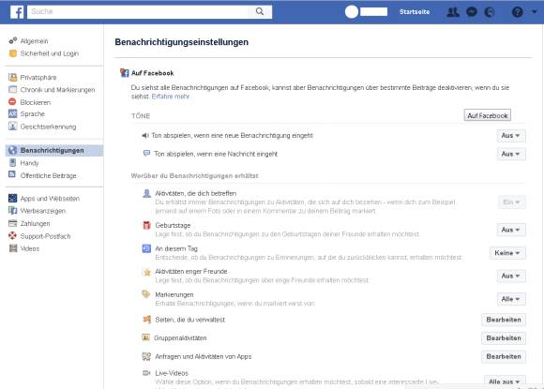Screen dimensions: 544x389
Task: Open friend requests icon in top bar
Action: coord(453,12)
